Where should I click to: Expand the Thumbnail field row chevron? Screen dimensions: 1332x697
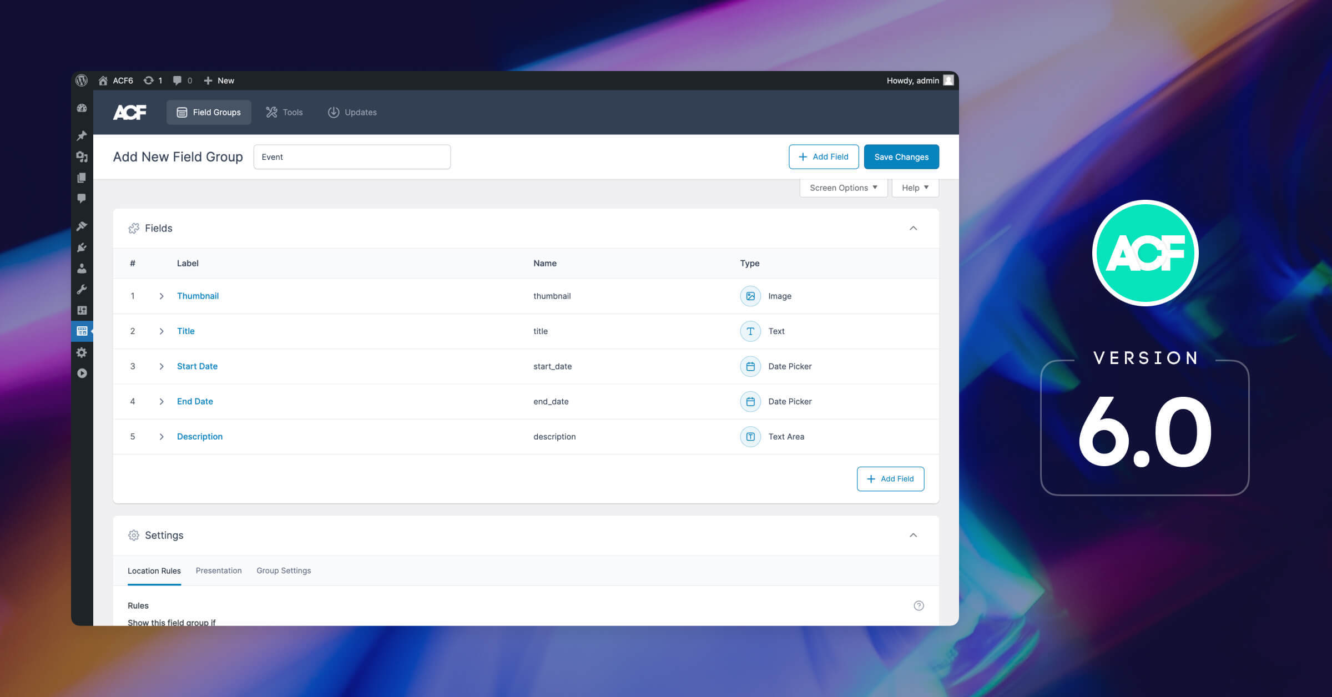tap(162, 296)
